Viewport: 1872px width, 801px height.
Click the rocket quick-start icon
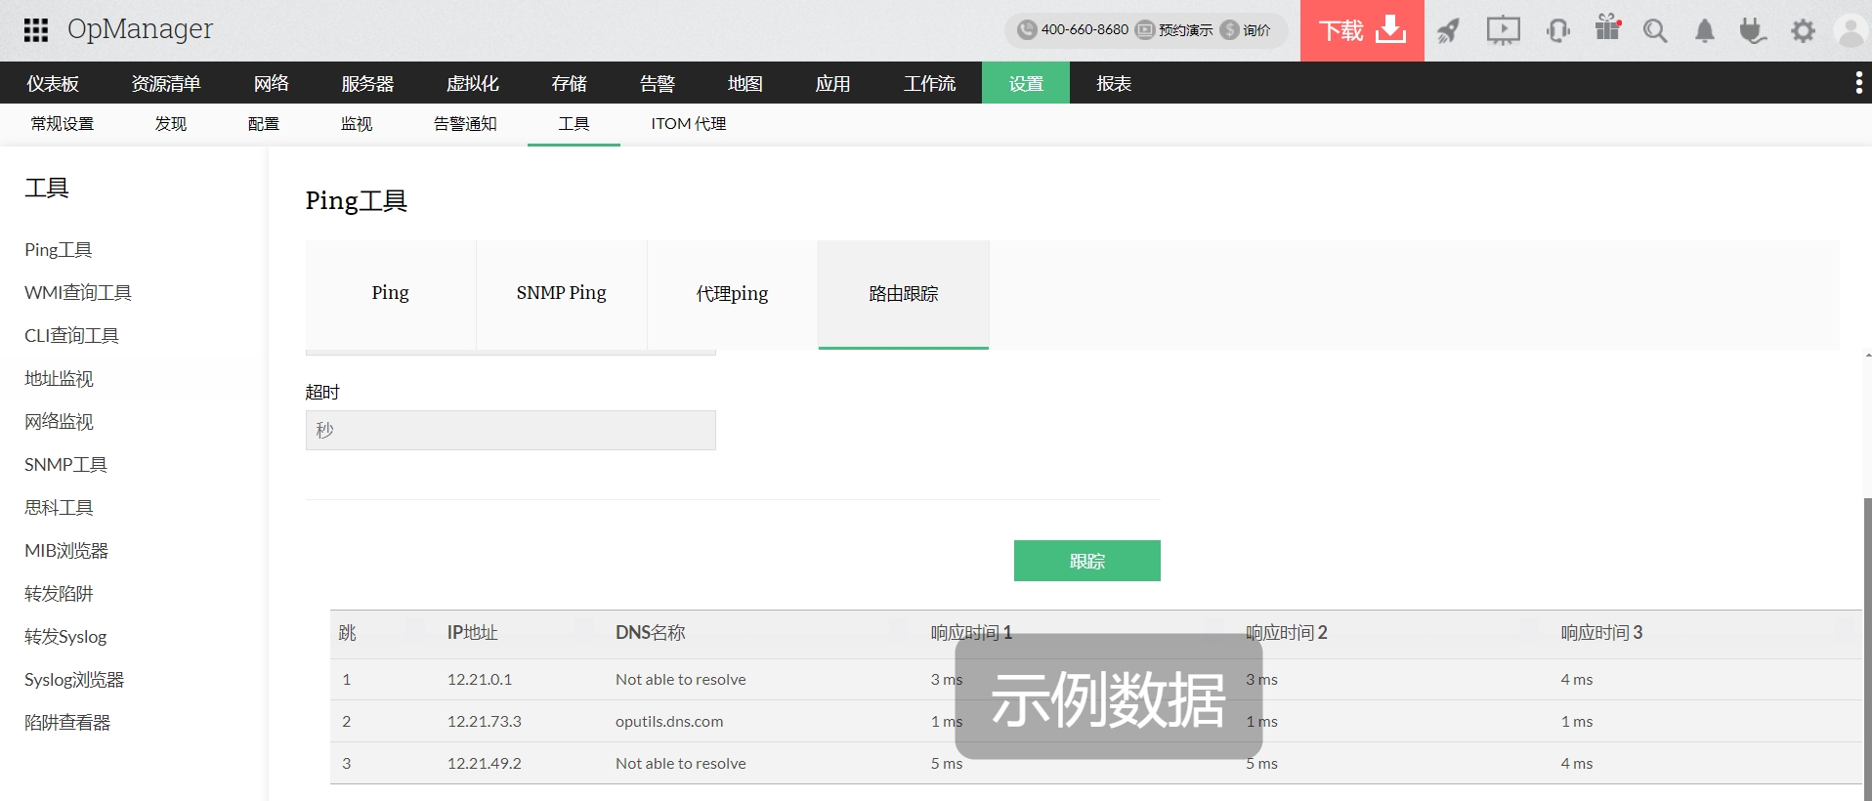(1448, 31)
